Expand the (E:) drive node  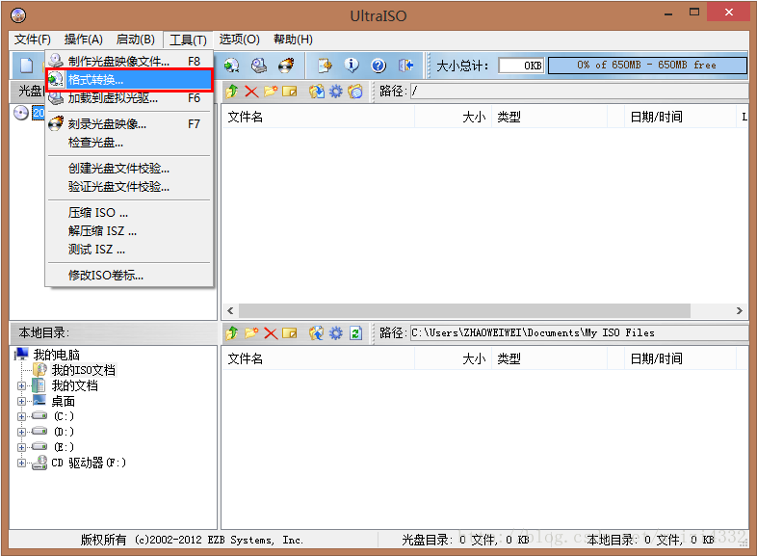21,447
